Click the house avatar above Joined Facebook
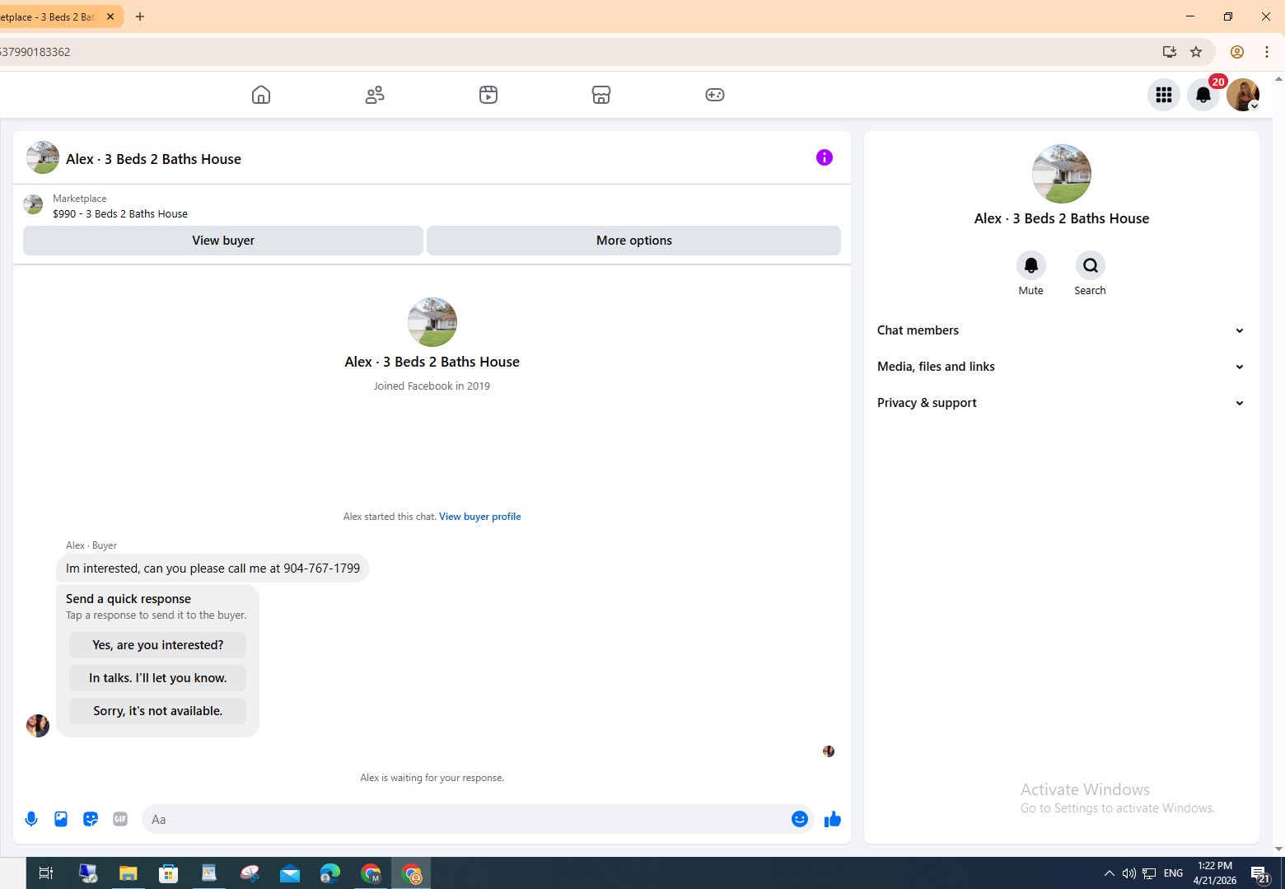Viewport: 1285px width, 889px height. pos(432,322)
